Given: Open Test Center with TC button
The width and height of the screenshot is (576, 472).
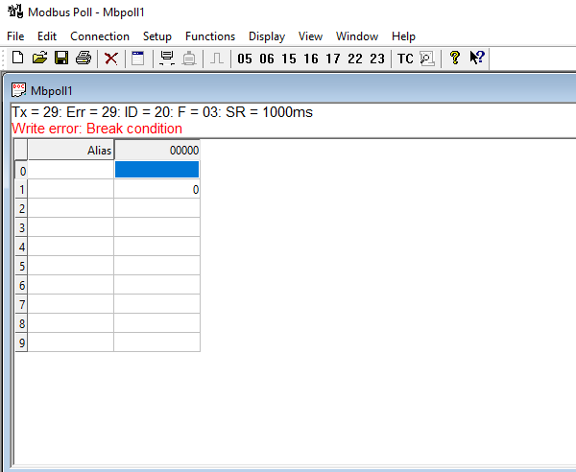Looking at the screenshot, I should coord(405,59).
